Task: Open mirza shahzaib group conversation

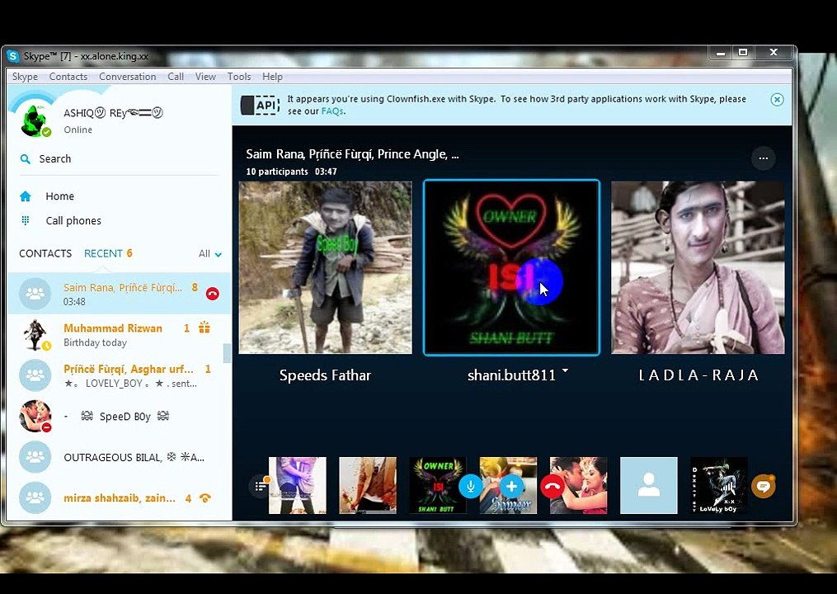Action: coord(119,497)
